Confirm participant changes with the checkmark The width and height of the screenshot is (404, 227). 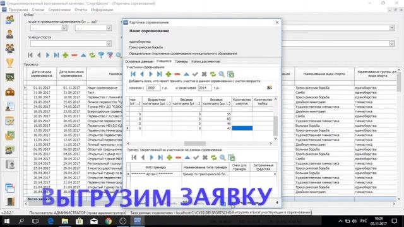(195, 74)
